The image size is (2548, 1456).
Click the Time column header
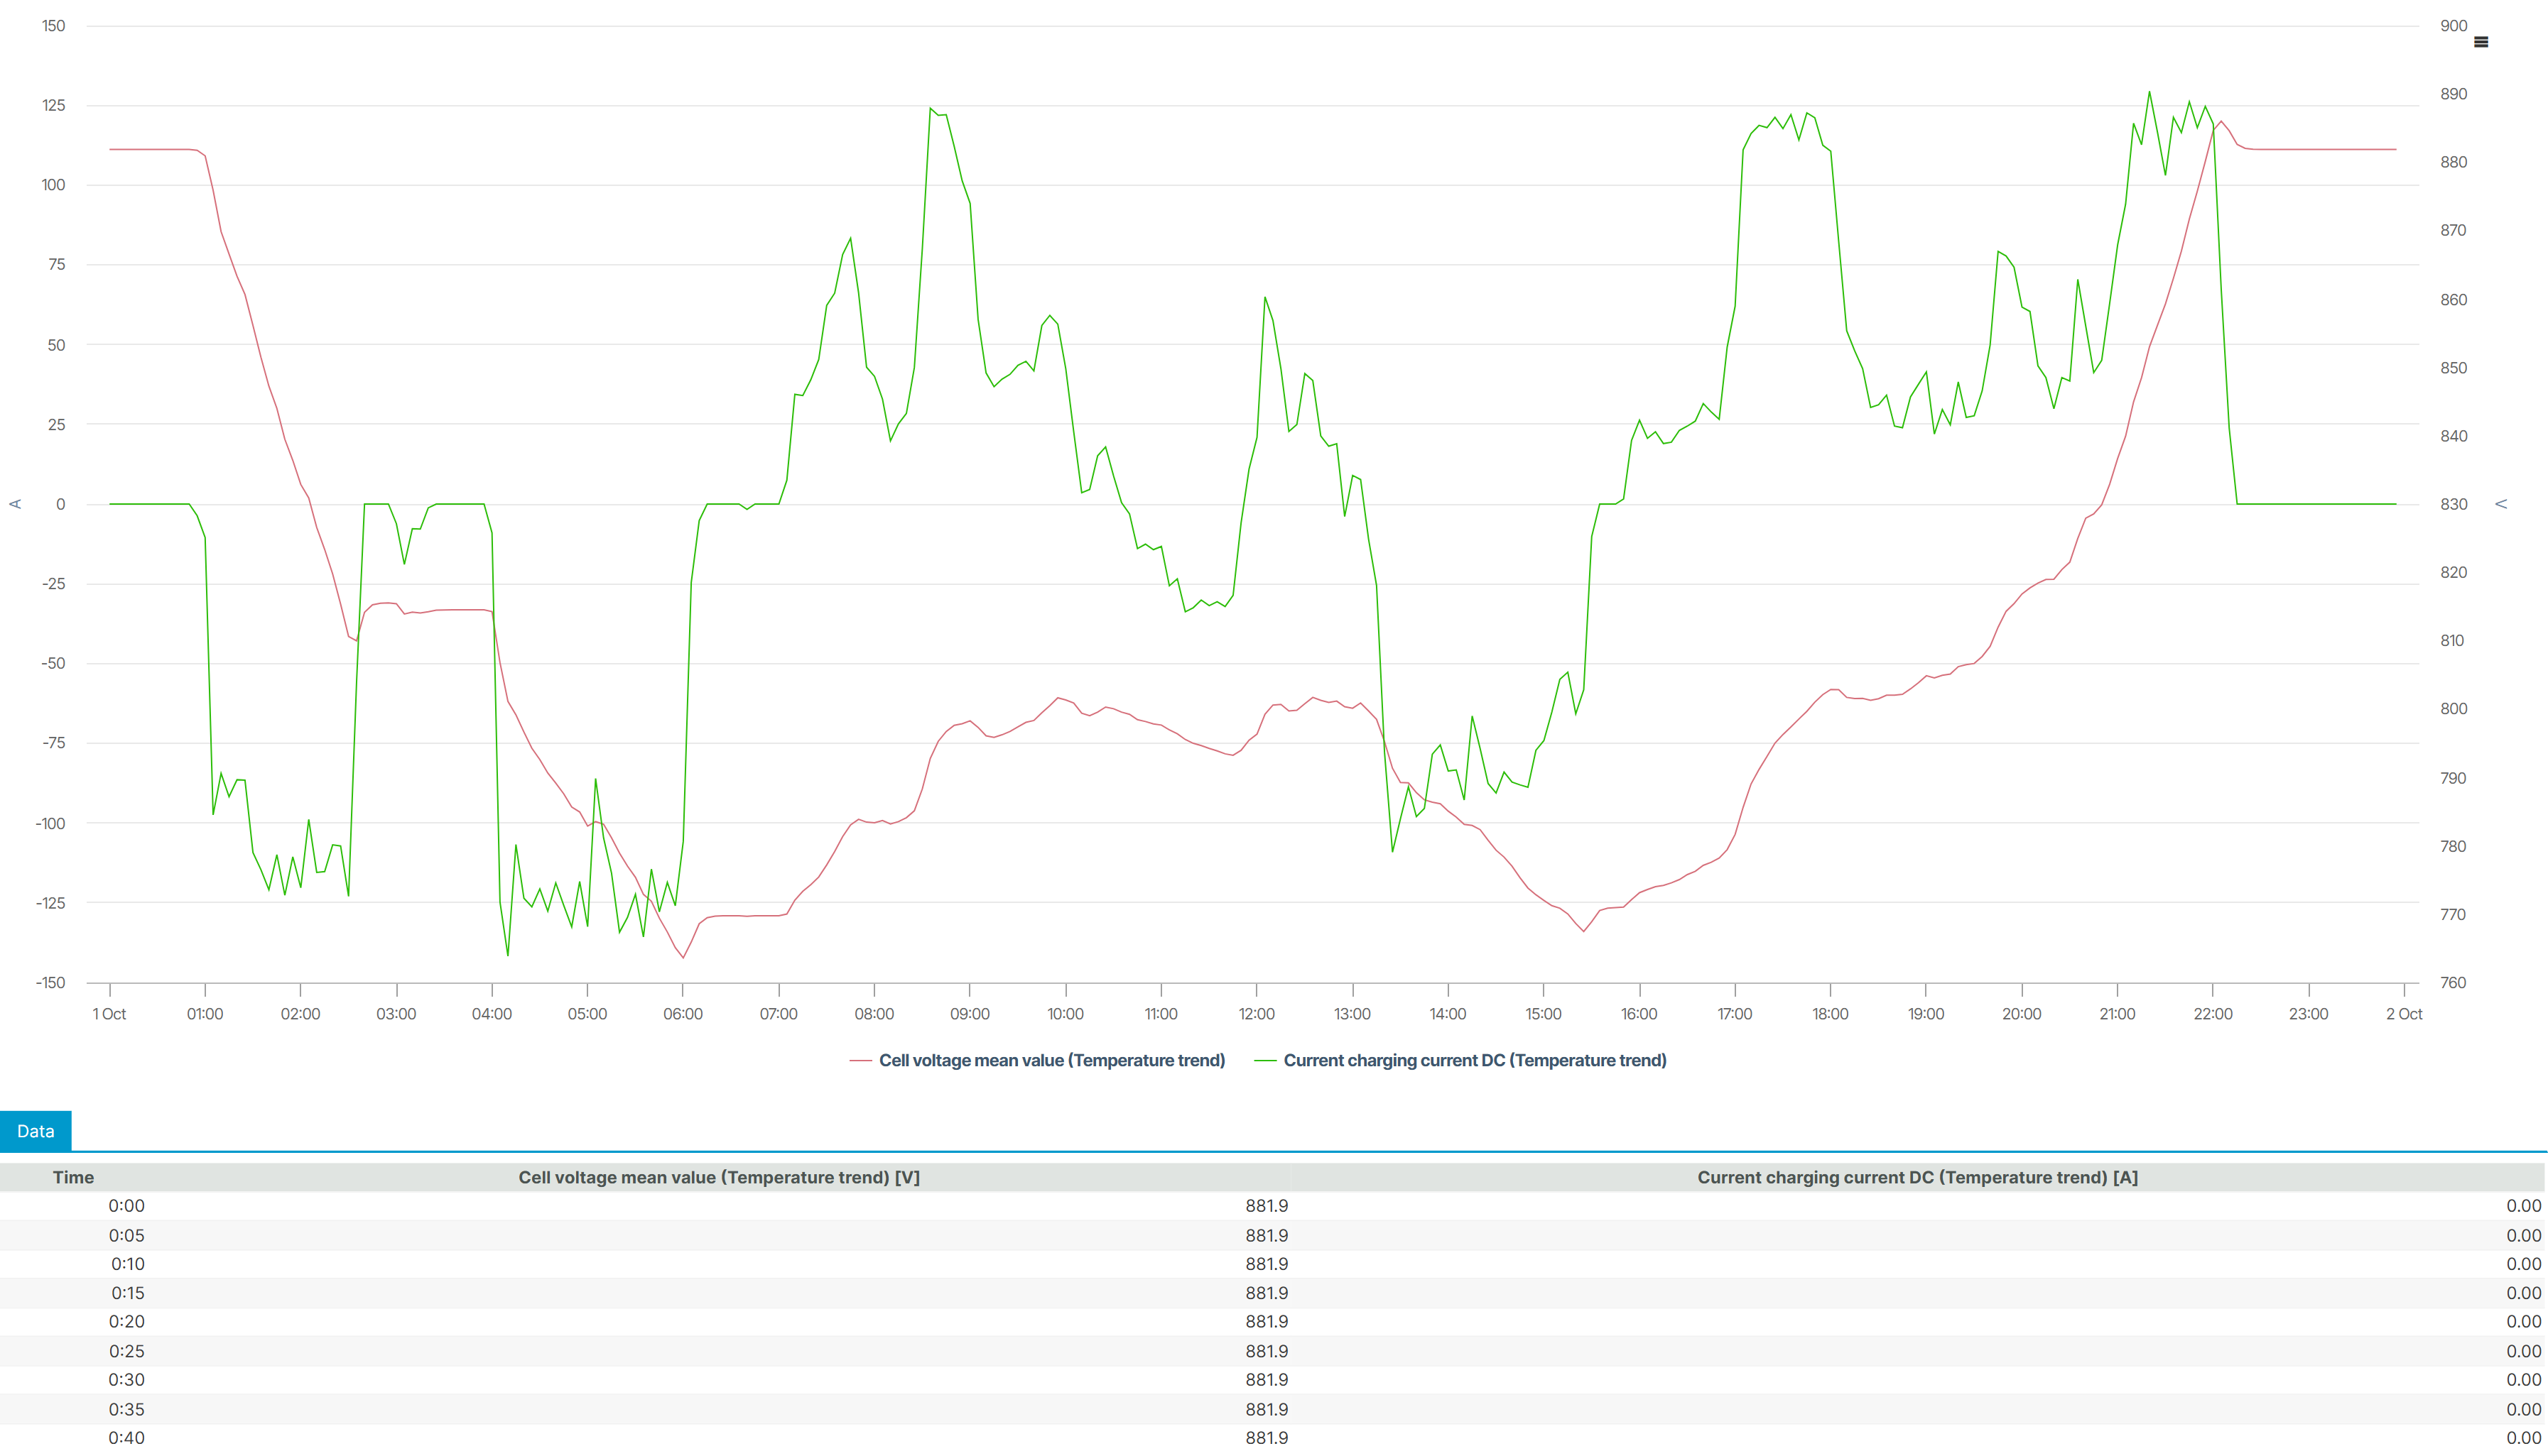pyautogui.click(x=73, y=1177)
